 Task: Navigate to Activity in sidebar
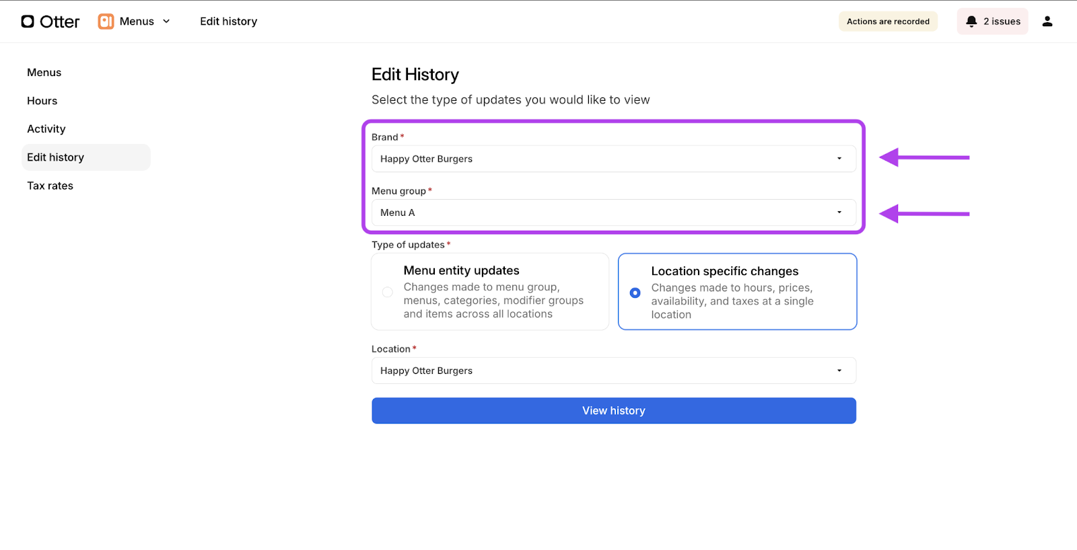pyautogui.click(x=46, y=129)
